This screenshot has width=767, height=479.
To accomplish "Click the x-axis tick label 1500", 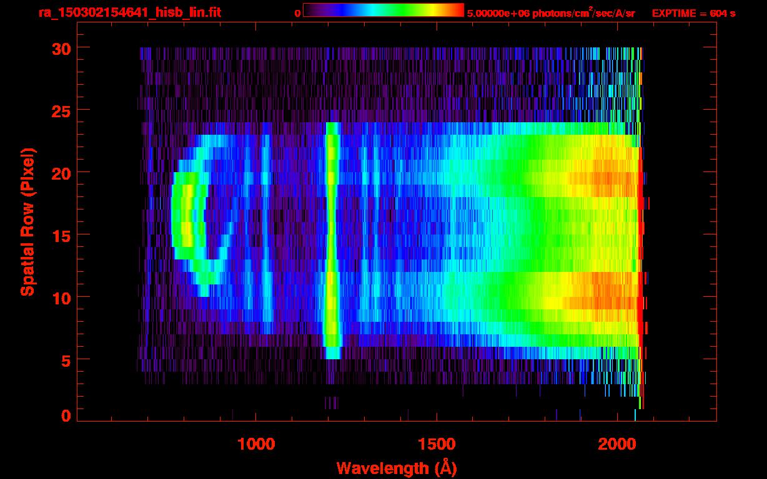I will 437,444.
